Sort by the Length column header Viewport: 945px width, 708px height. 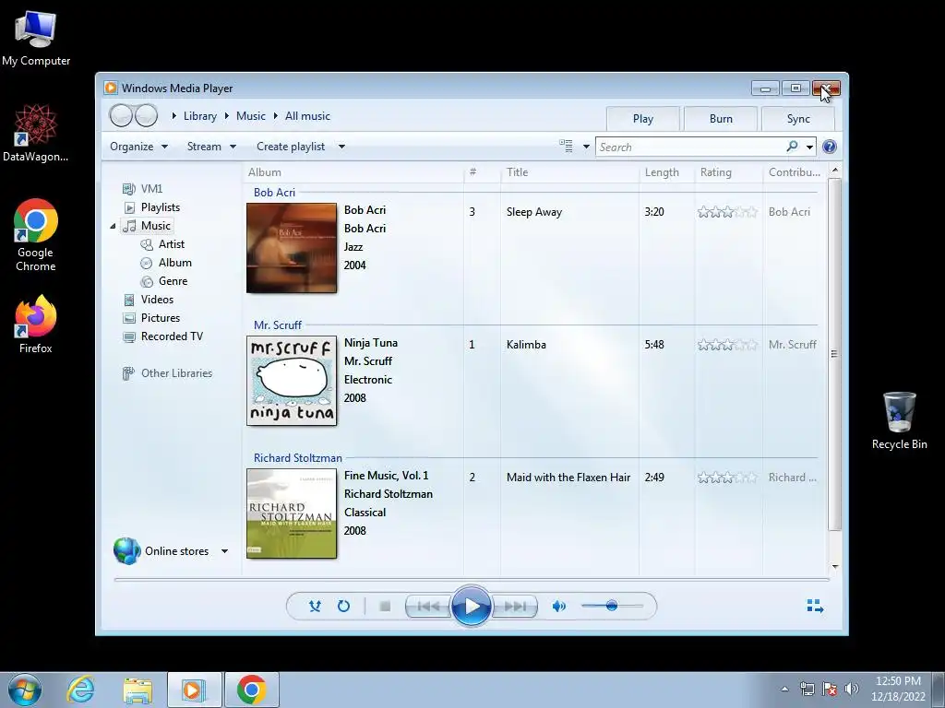click(x=662, y=172)
